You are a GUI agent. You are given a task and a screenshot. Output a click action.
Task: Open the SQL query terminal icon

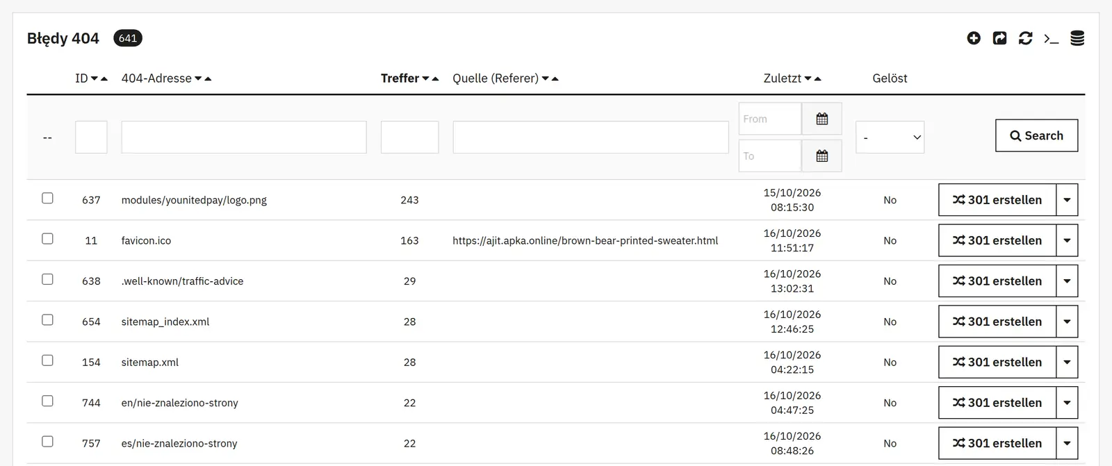[1052, 39]
